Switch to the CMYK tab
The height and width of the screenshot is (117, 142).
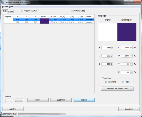click(11, 11)
